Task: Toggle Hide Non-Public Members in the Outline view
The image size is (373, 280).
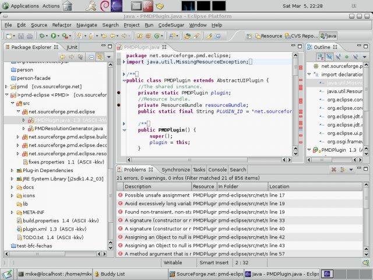Action: point(347,57)
